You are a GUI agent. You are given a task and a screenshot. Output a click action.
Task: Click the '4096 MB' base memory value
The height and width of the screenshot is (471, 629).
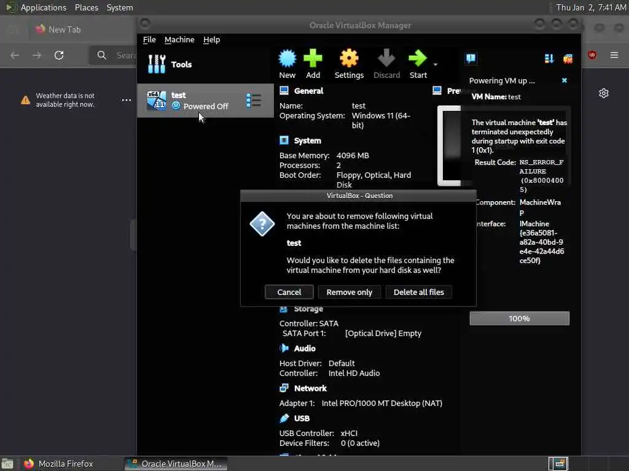(x=353, y=155)
